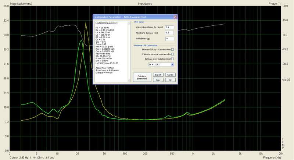The image size is (294, 160).
Task: Click the Export button
Action: [x=158, y=75]
